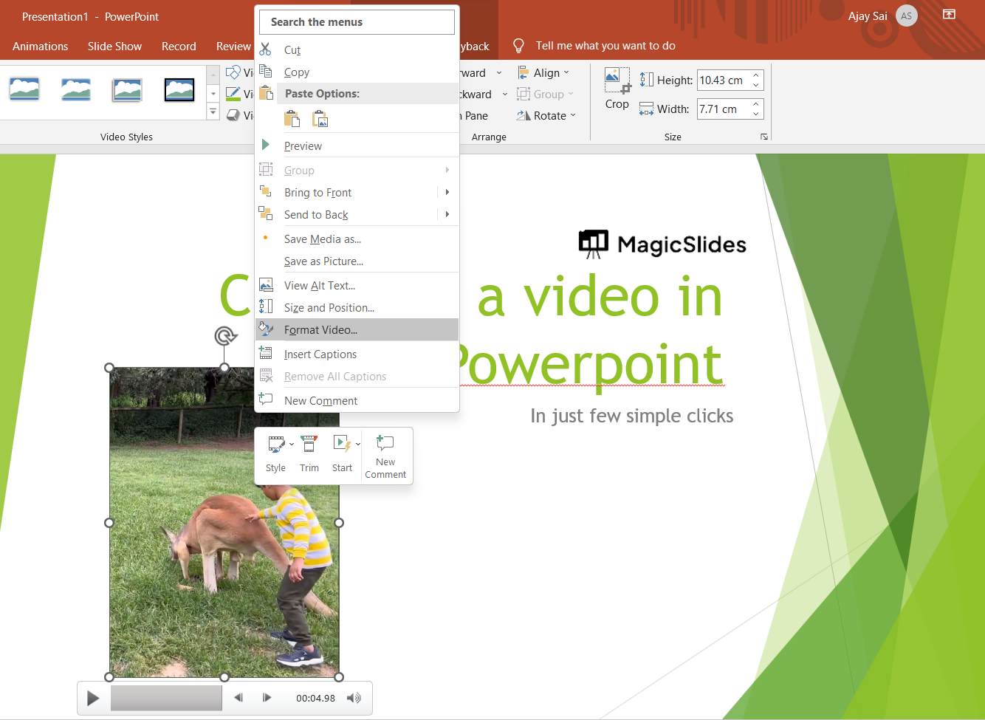Open the Record ribbon tab
This screenshot has width=985, height=720.
pyautogui.click(x=179, y=46)
